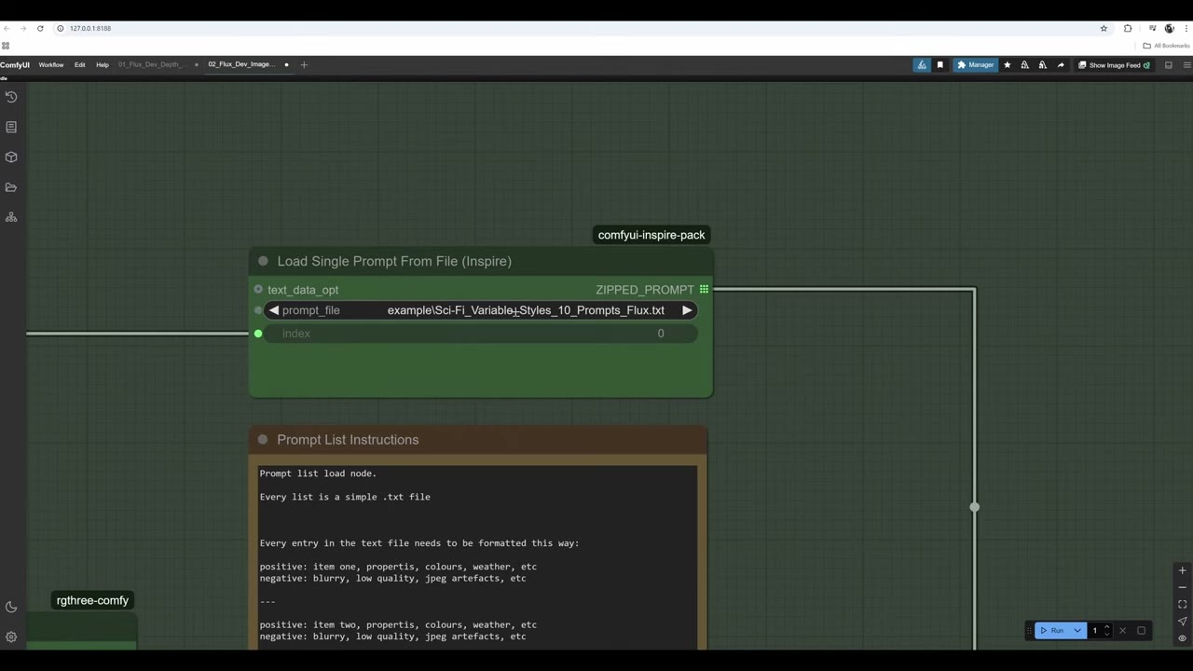Image resolution: width=1193 pixels, height=671 pixels.
Task: Click Show Image Feed button
Action: 1114,65
